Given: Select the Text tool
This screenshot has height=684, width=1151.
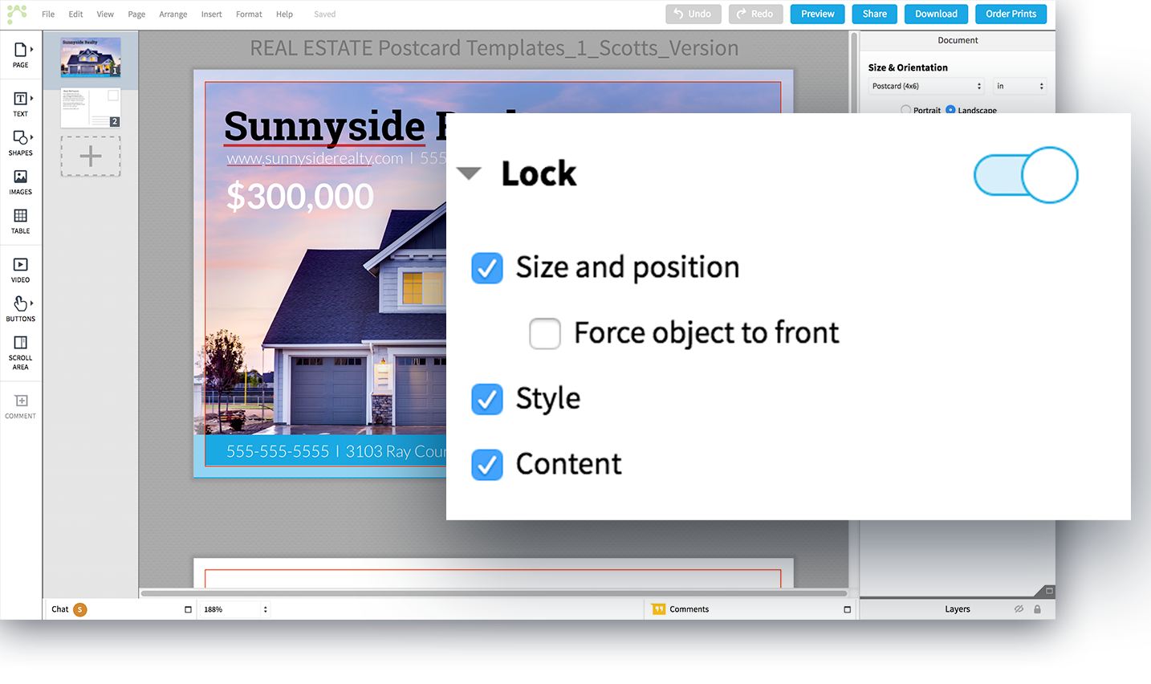Looking at the screenshot, I should (x=21, y=104).
